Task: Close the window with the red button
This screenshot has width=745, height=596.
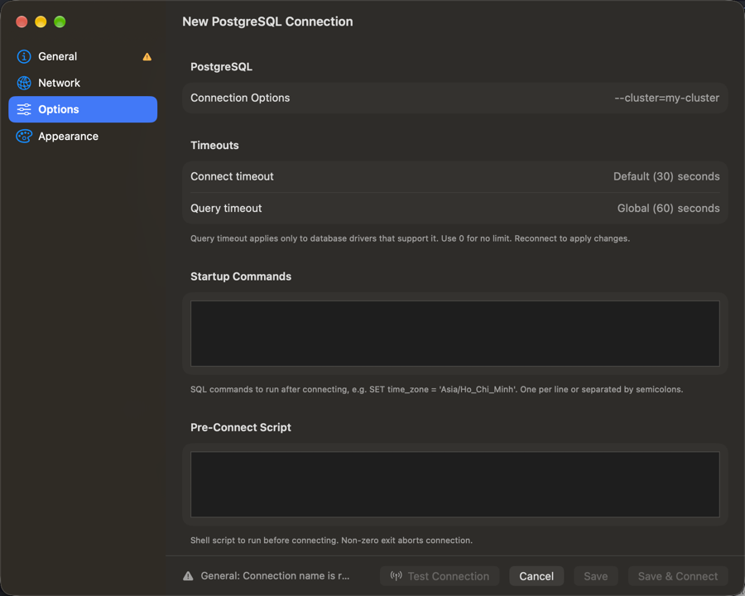Action: [x=22, y=22]
